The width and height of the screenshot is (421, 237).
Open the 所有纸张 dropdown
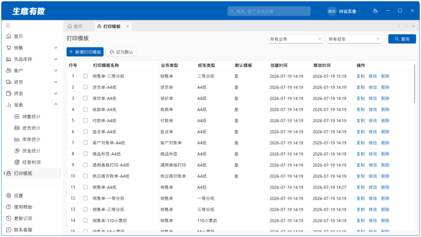(x=354, y=39)
